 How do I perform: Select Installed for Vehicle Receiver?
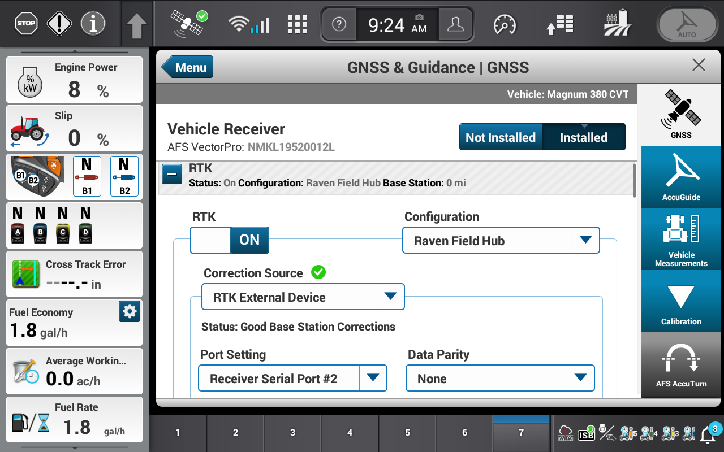tap(584, 137)
